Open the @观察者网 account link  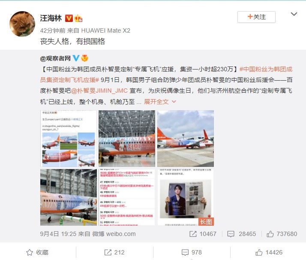[x=55, y=58]
